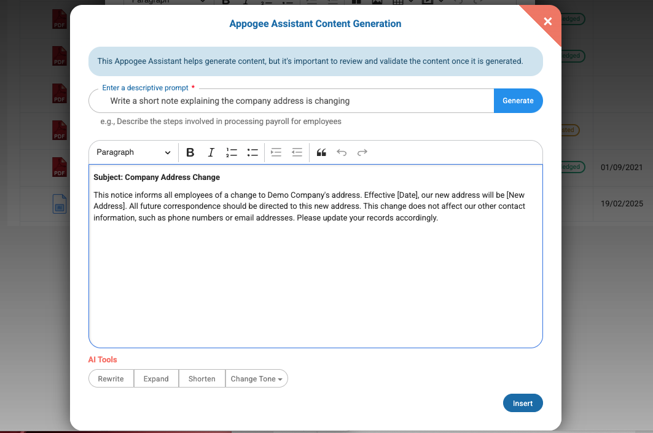
Task: Click the 'Subject: Company Address Change' heading
Action: coord(157,177)
